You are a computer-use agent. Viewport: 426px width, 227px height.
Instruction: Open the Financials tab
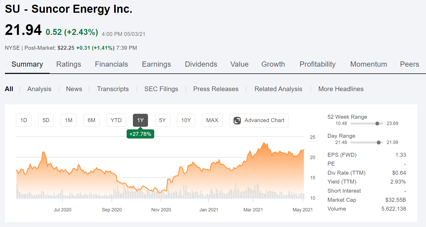coord(111,64)
